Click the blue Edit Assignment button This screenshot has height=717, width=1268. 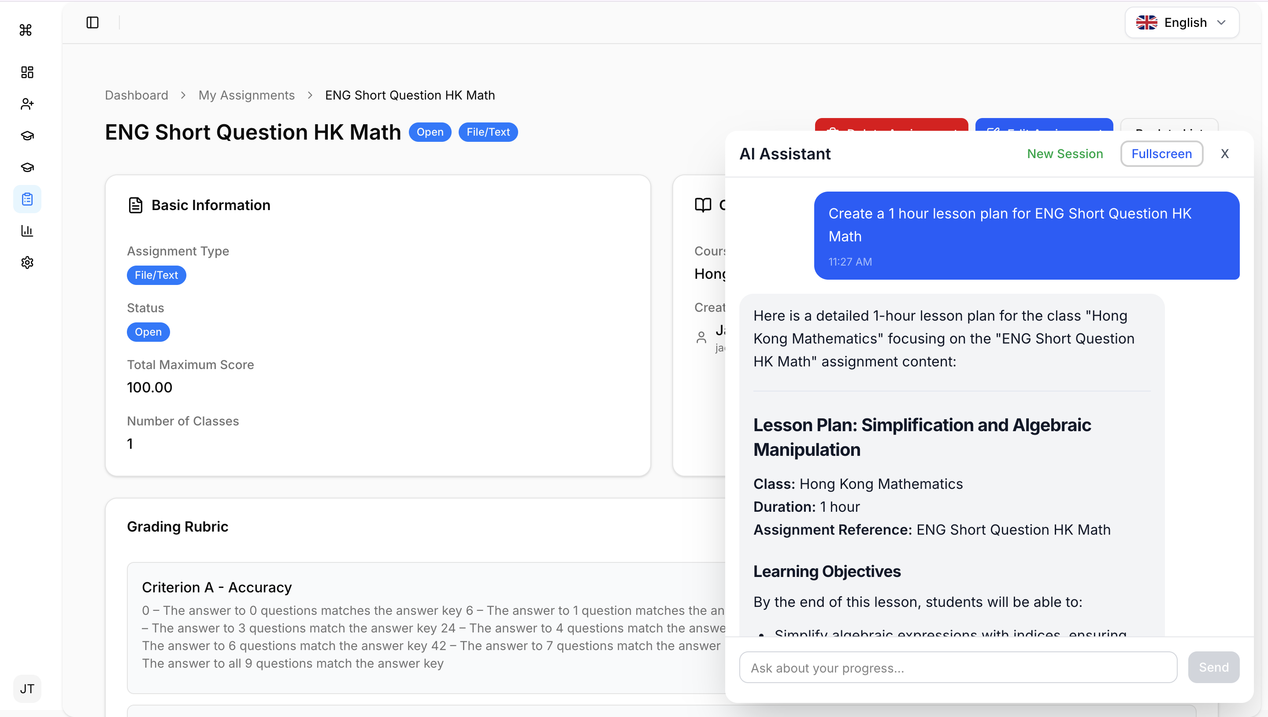click(1044, 125)
